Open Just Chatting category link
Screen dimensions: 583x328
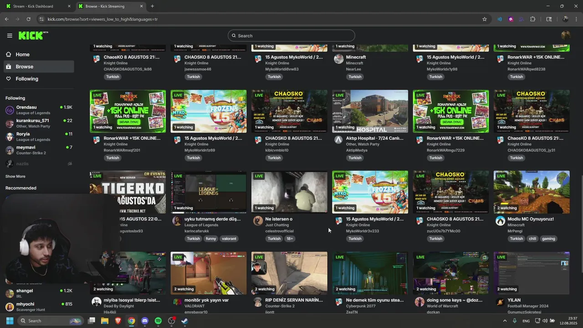277,225
